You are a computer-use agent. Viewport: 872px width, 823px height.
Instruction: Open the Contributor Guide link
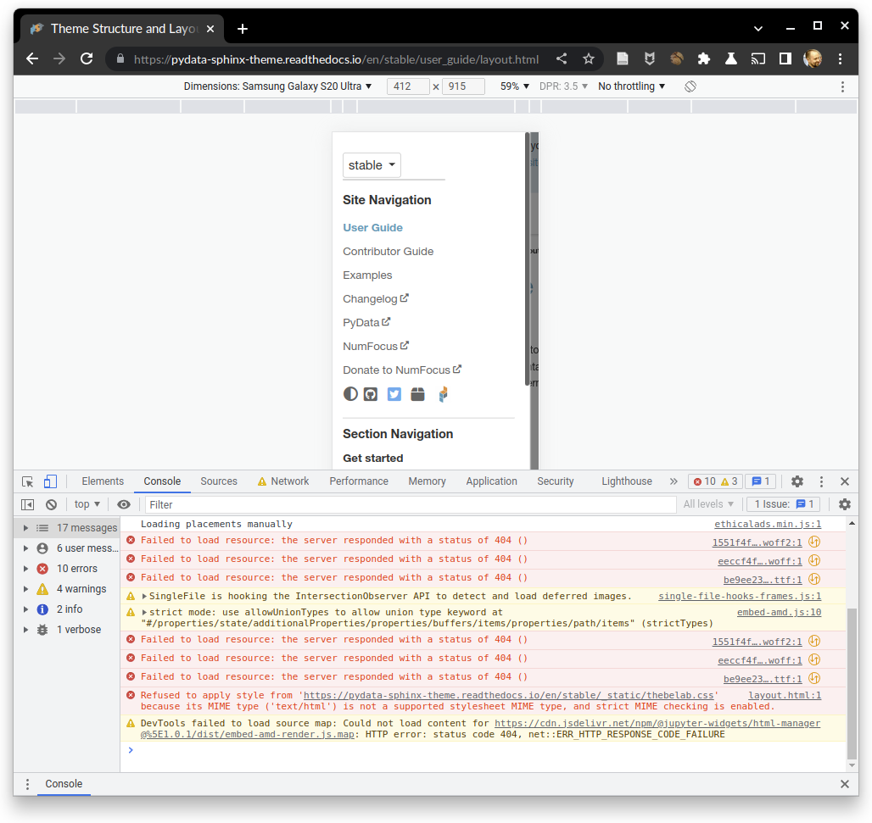pos(388,251)
